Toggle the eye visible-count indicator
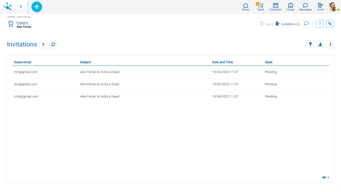341x192 pixels. click(324, 177)
